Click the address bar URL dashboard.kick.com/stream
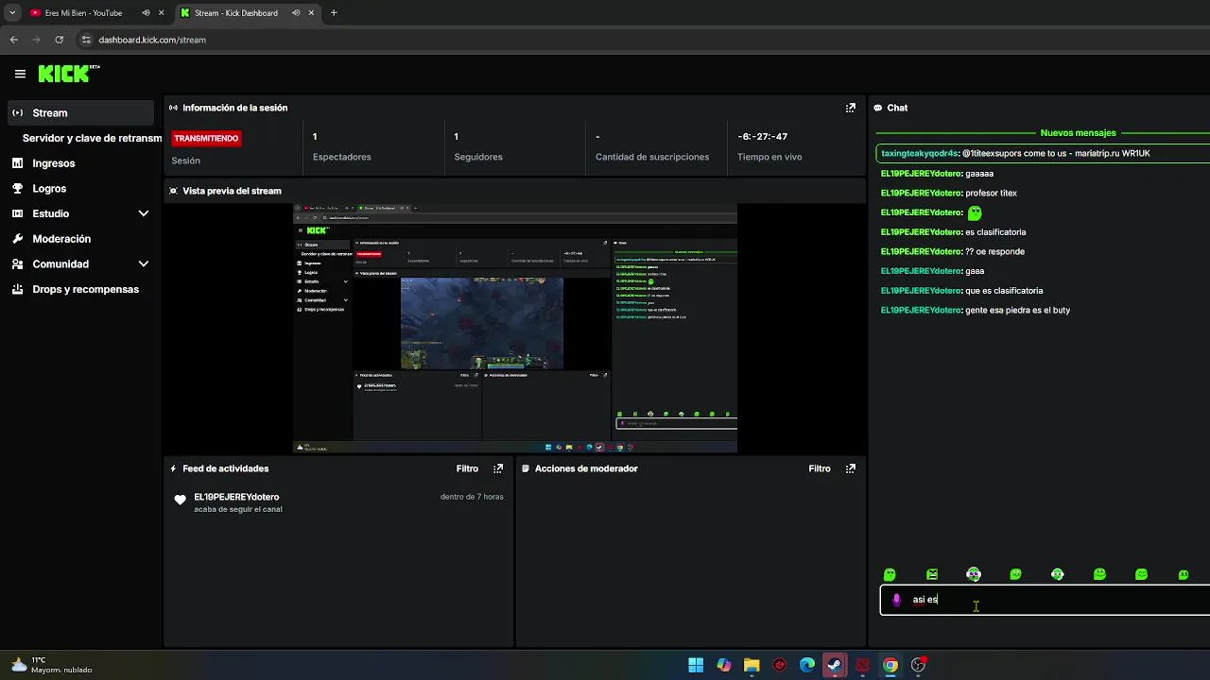1210x680 pixels. click(x=152, y=40)
